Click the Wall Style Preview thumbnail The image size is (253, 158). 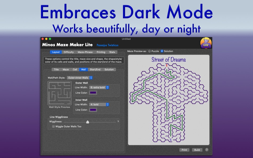(59, 93)
